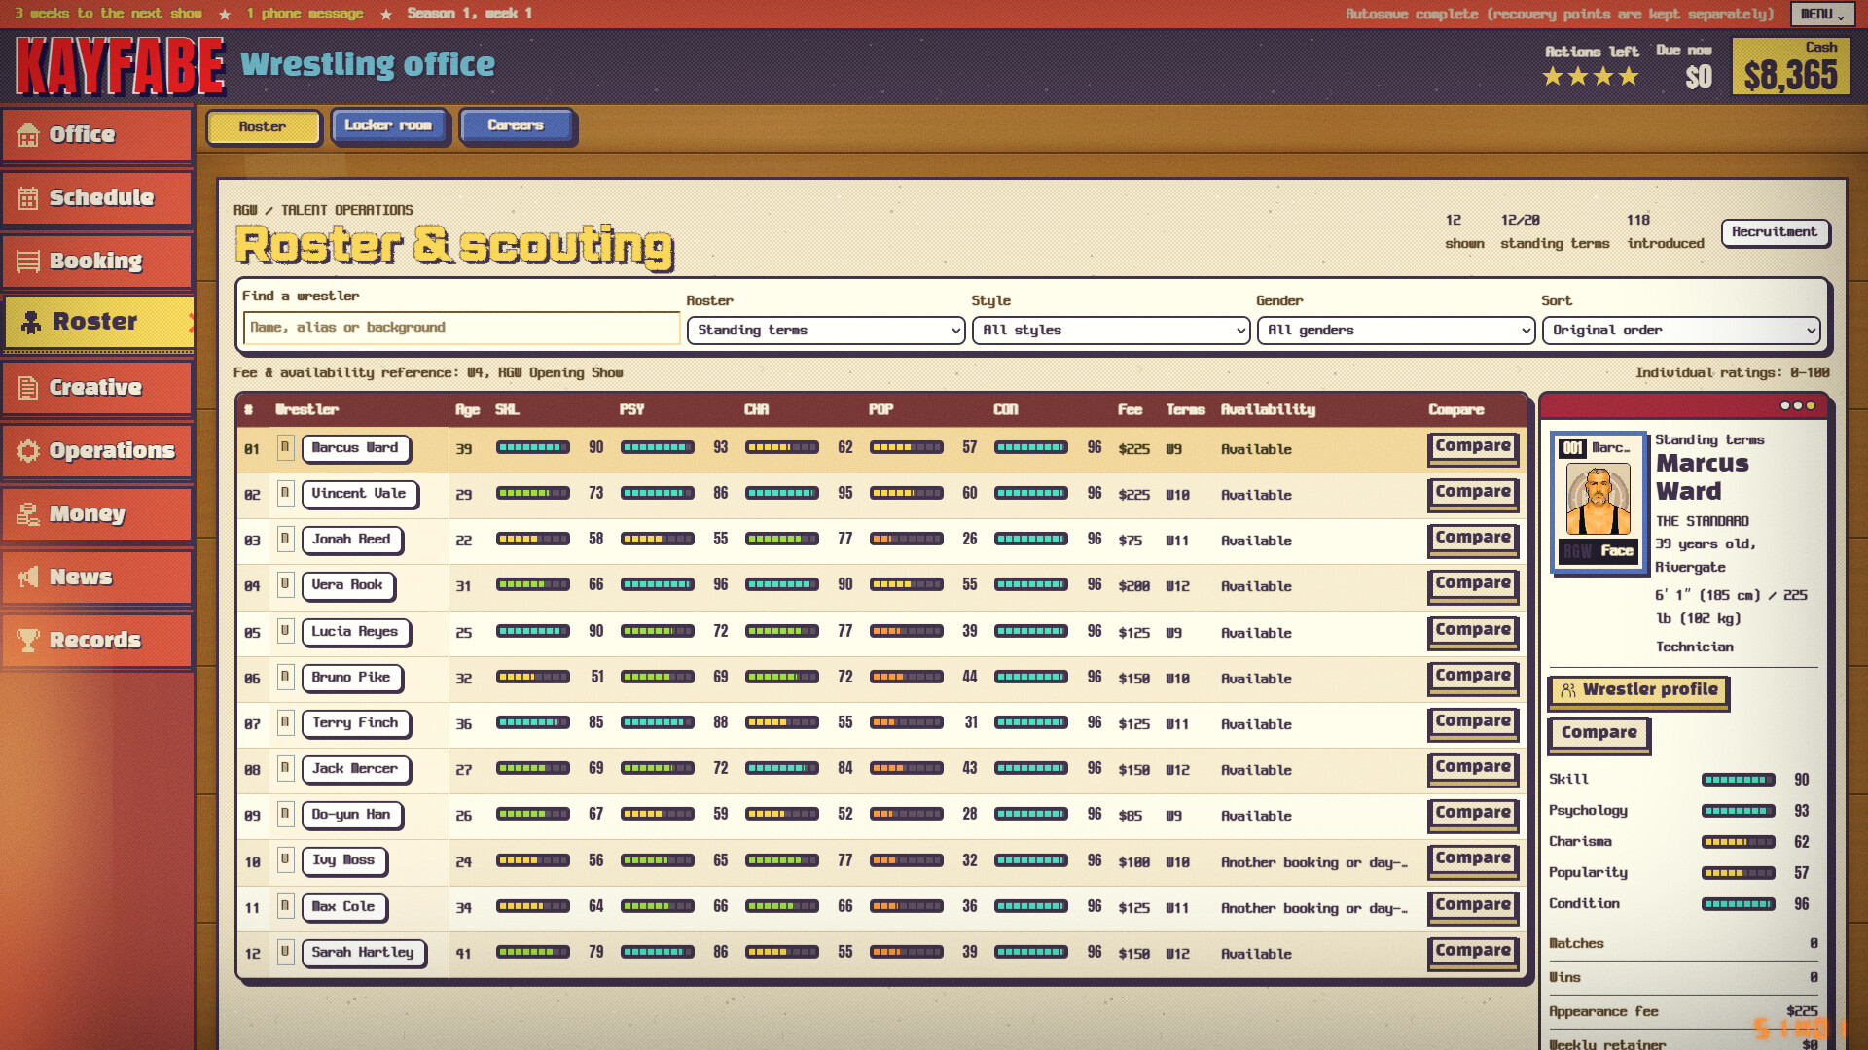Select the Lucia Reyes name tag
Viewport: 1868px width, 1050px height.
pos(355,632)
